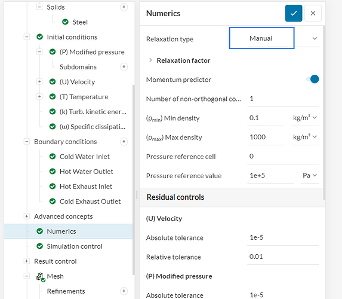The height and width of the screenshot is (299, 342).
Task: Select Hot Exhaust Inlet boundary condition
Action: [86, 187]
